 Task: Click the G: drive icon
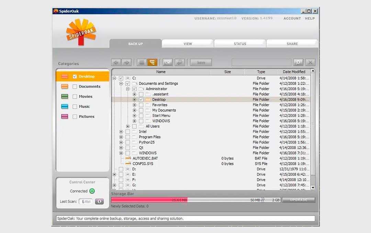pyautogui.click(x=128, y=185)
